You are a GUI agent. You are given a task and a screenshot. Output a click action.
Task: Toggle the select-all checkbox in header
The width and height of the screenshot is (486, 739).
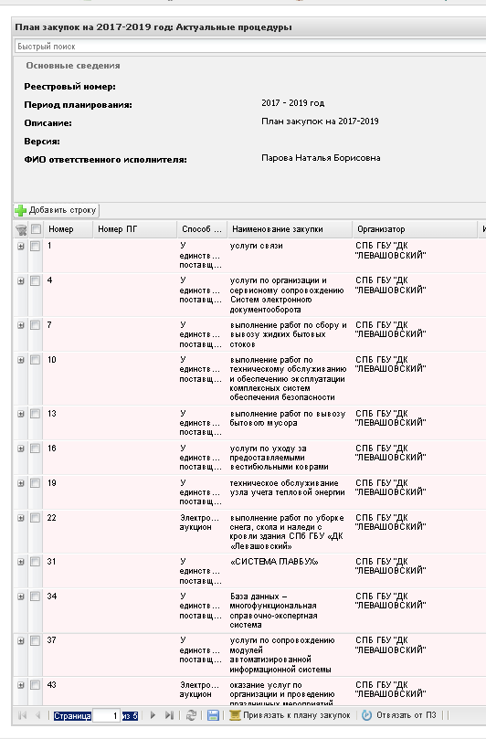pos(36,229)
